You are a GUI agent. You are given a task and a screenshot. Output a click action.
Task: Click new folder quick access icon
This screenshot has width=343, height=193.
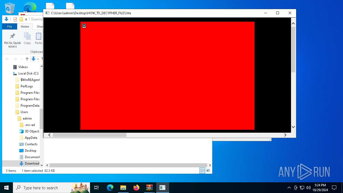[x=21, y=19]
